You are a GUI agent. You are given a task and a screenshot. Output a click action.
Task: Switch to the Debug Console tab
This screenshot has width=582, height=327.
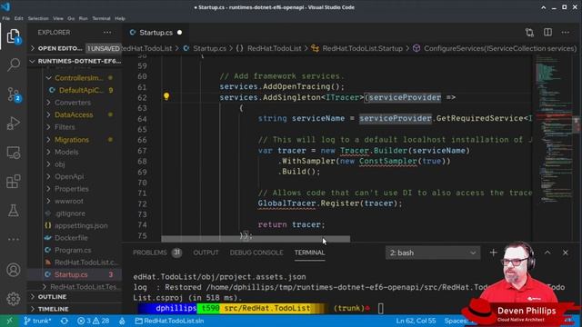(x=256, y=253)
